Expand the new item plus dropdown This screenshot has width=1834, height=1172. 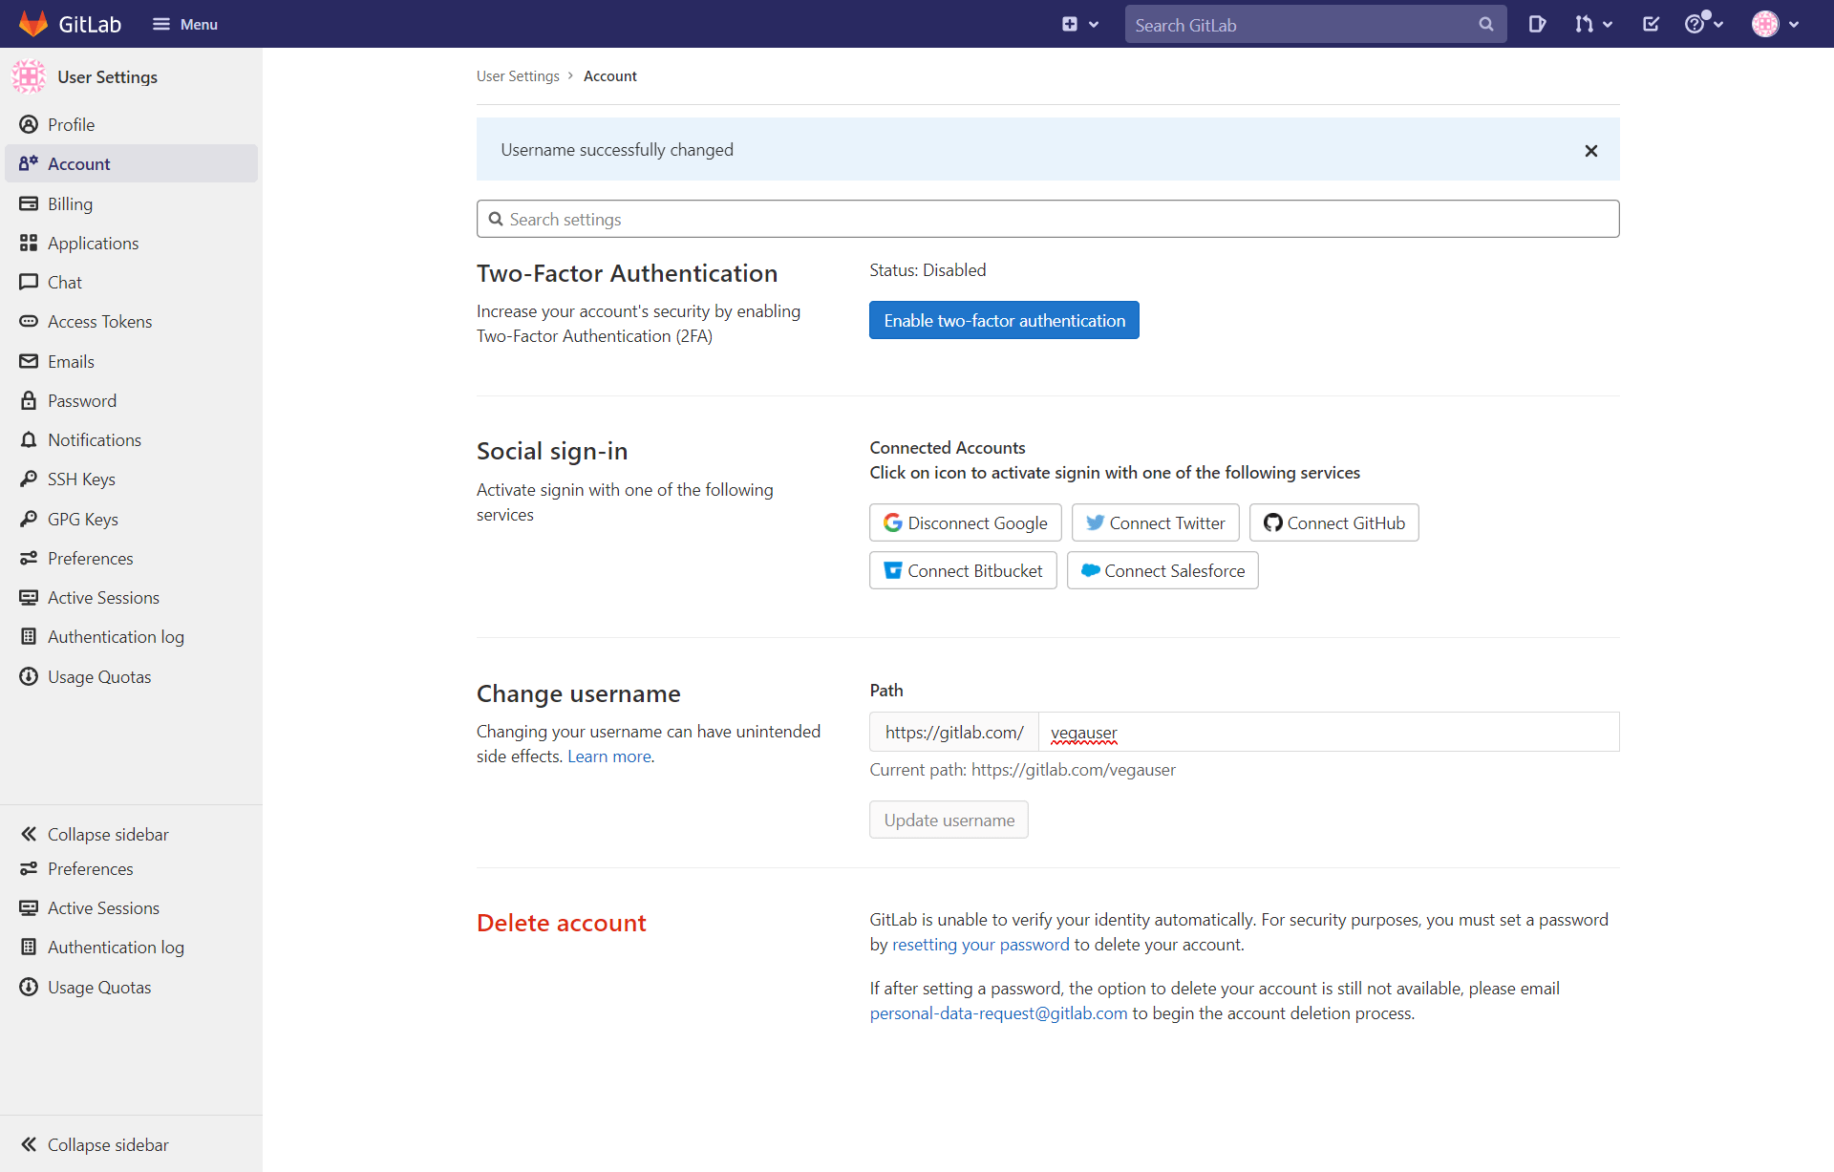coord(1080,24)
